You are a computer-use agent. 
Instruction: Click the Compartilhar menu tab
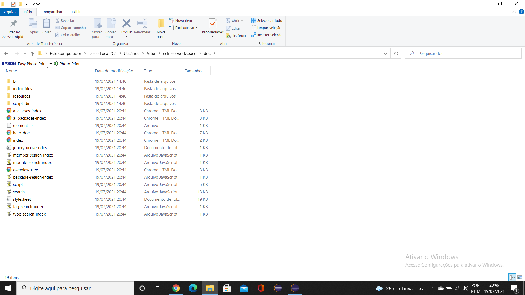click(x=52, y=12)
